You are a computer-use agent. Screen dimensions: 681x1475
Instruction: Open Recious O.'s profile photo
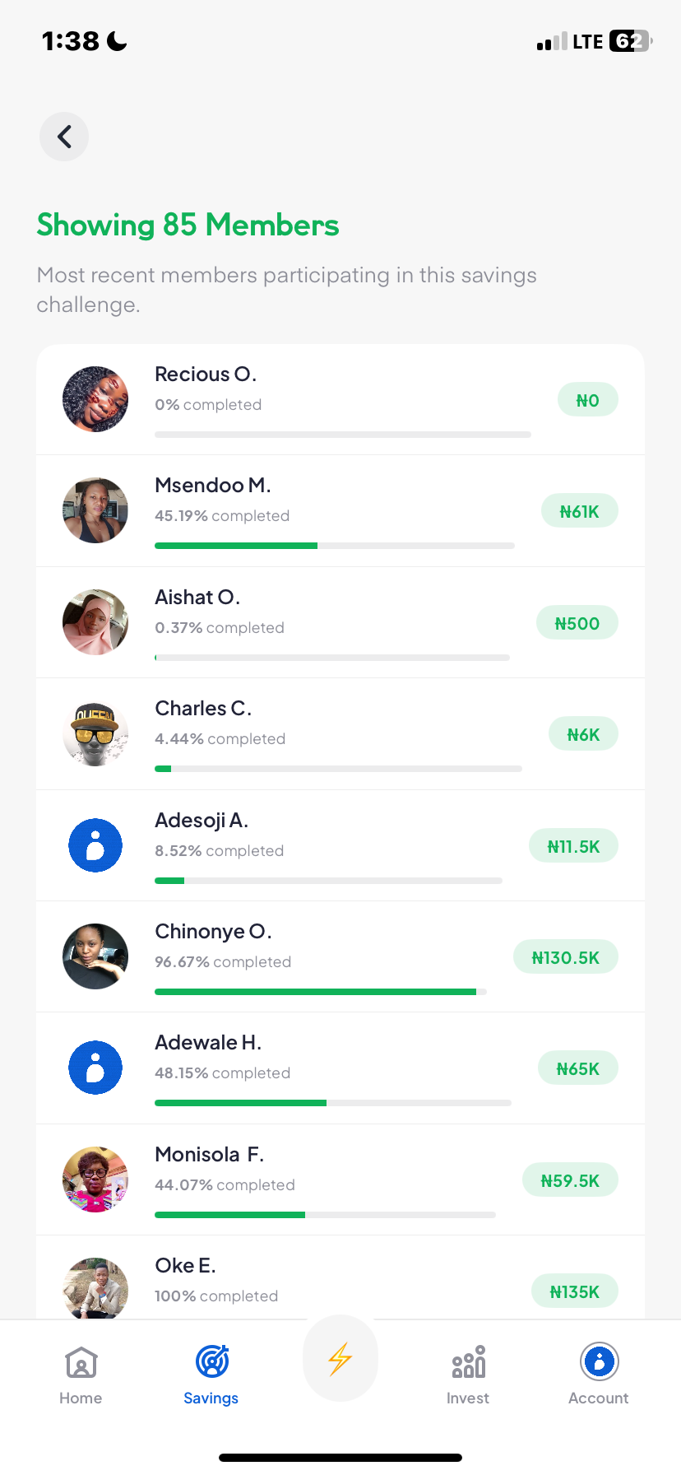[x=95, y=399]
